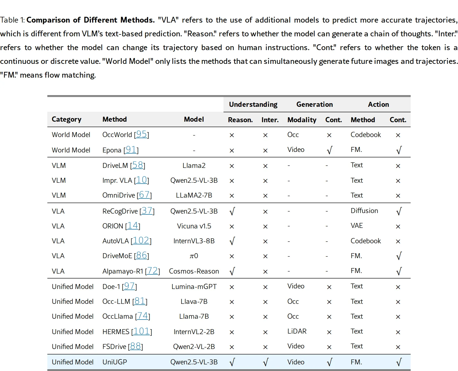Follow HERMES citation 101

tap(142, 331)
